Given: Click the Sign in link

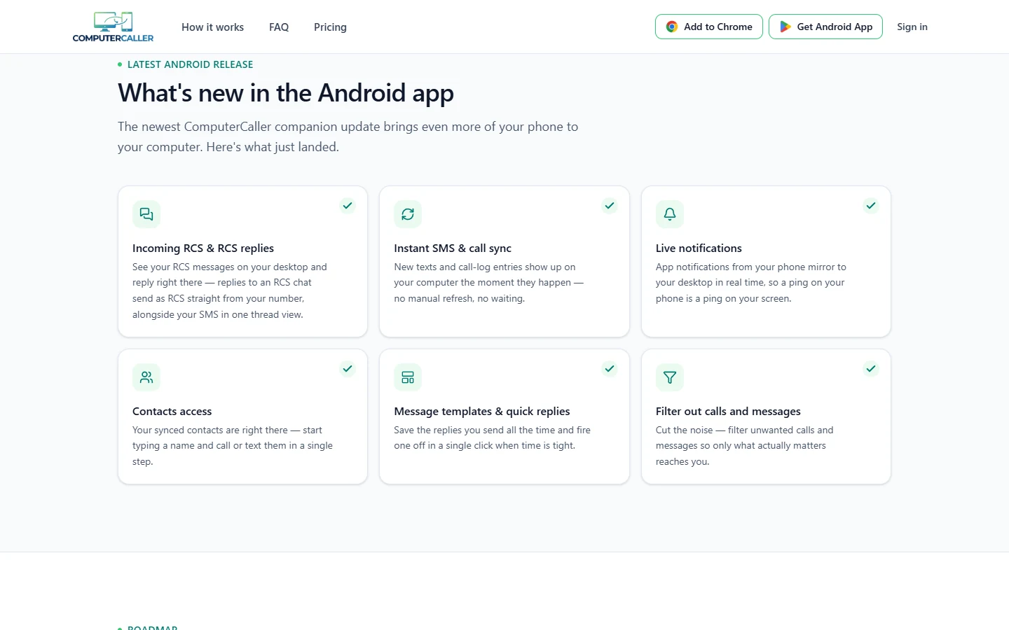Looking at the screenshot, I should [912, 27].
